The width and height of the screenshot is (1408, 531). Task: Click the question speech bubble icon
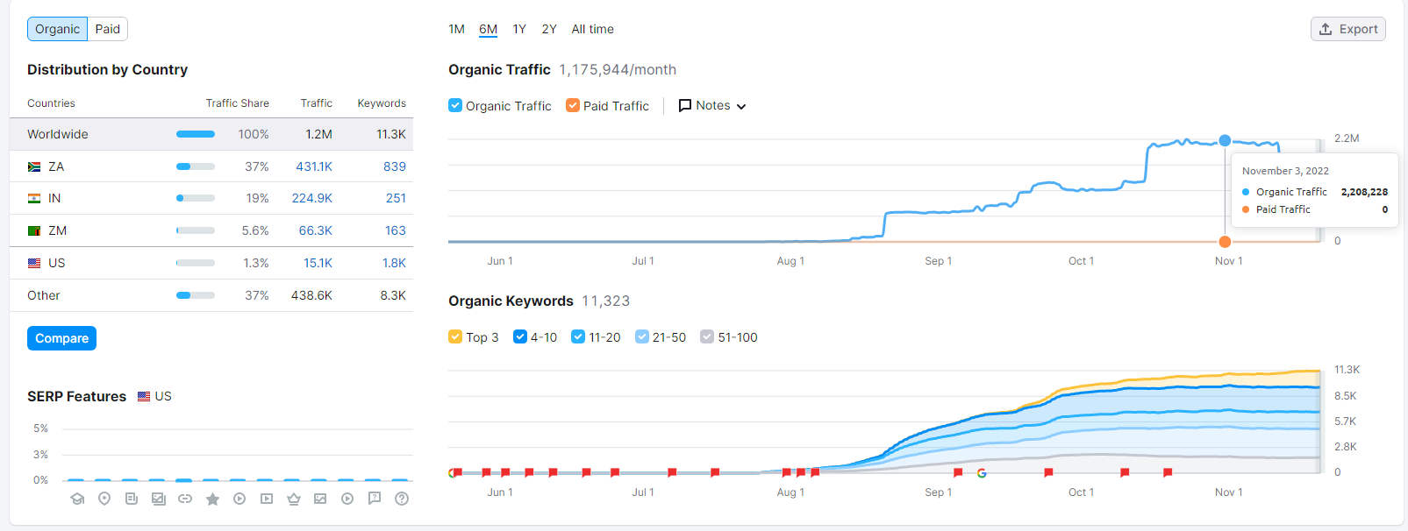tap(375, 499)
